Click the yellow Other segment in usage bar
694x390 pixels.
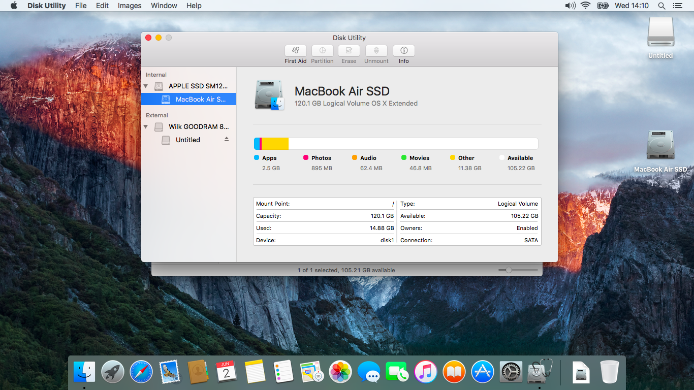pyautogui.click(x=275, y=144)
